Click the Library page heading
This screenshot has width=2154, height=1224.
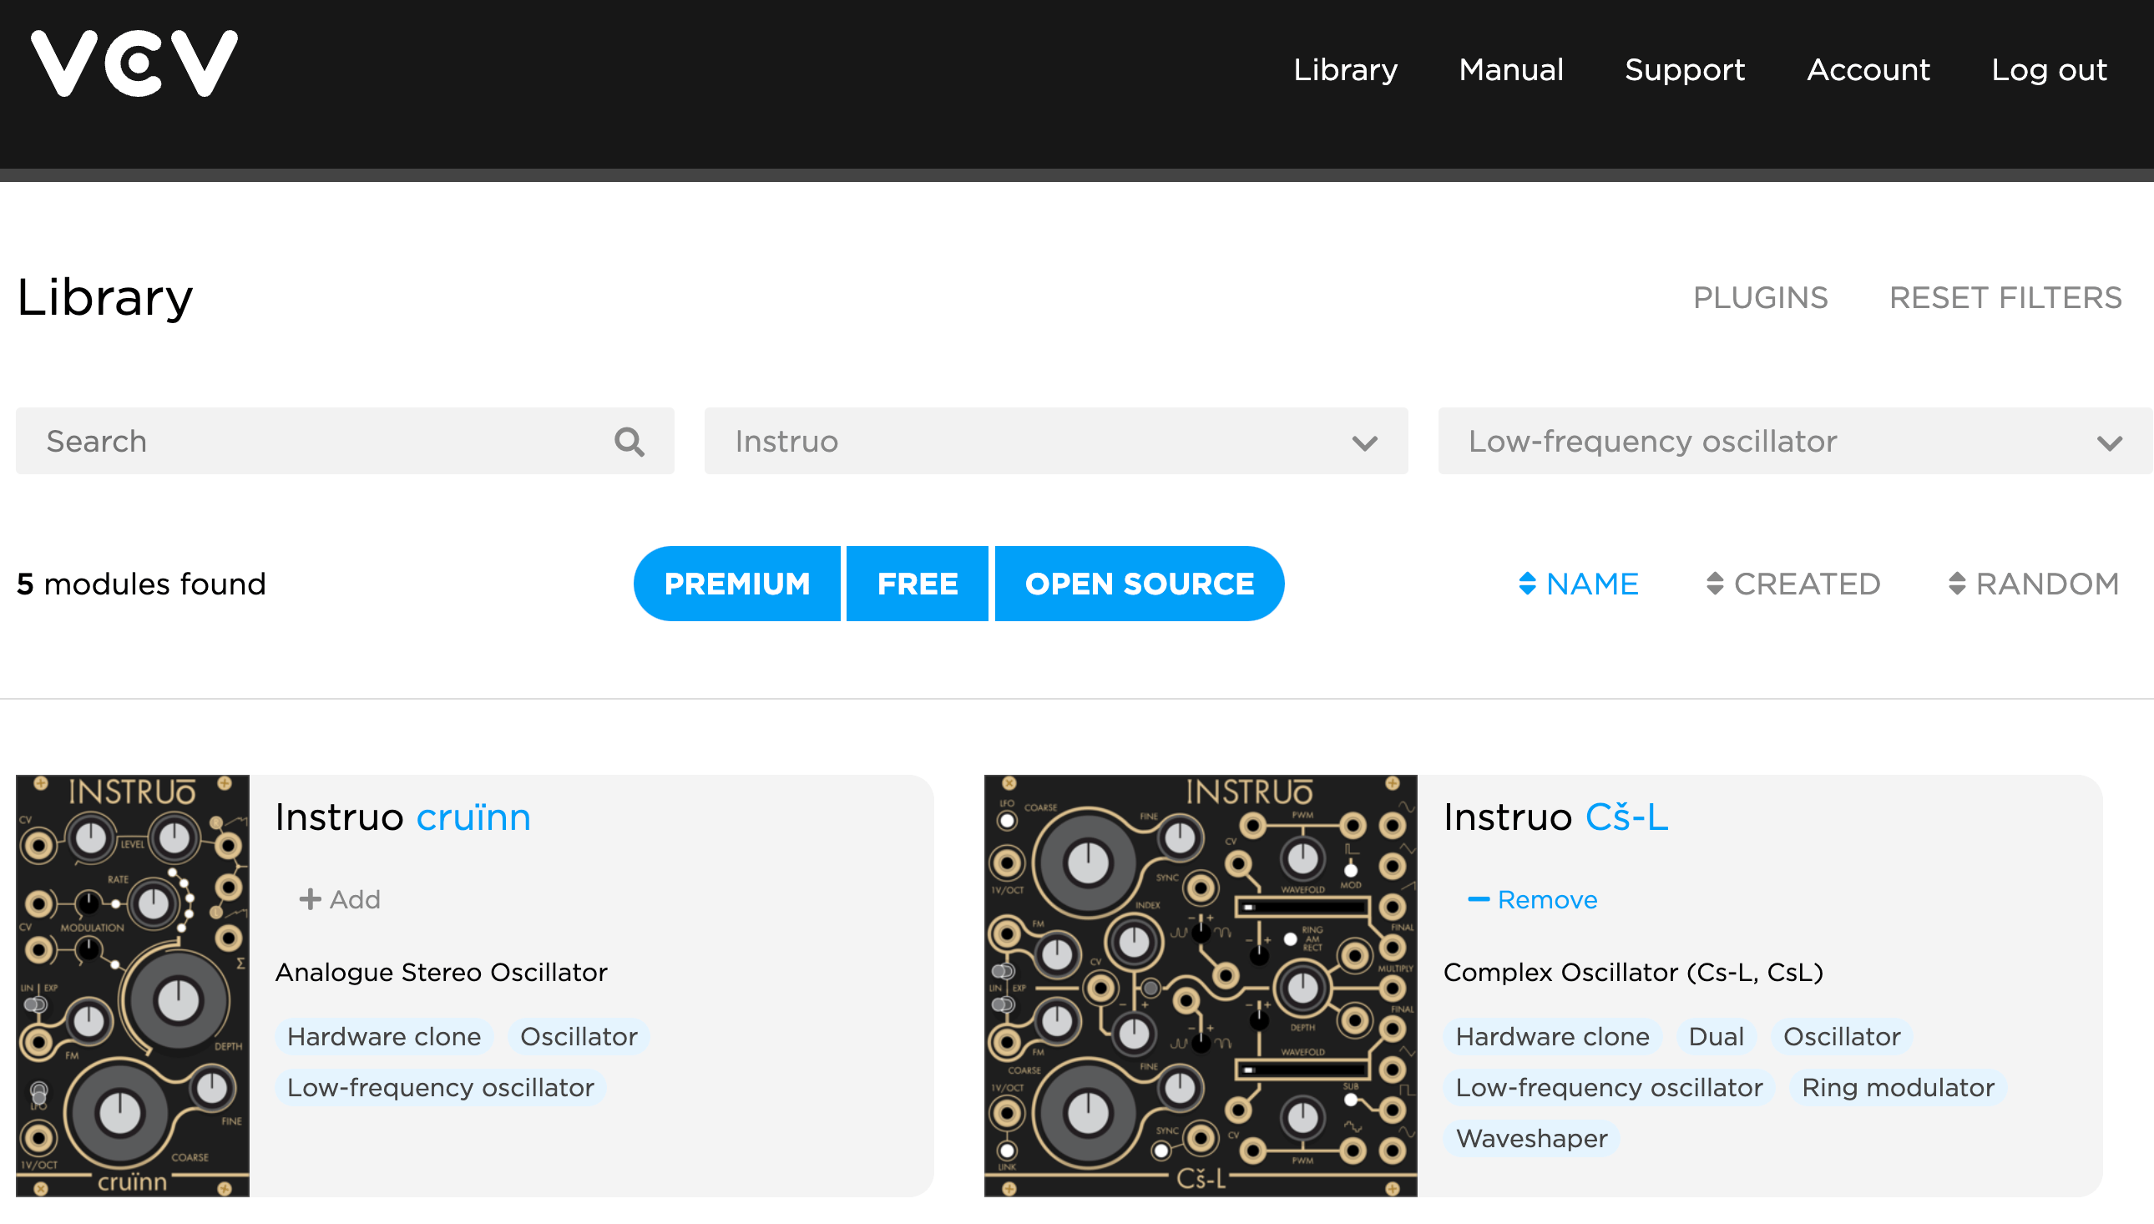click(105, 297)
